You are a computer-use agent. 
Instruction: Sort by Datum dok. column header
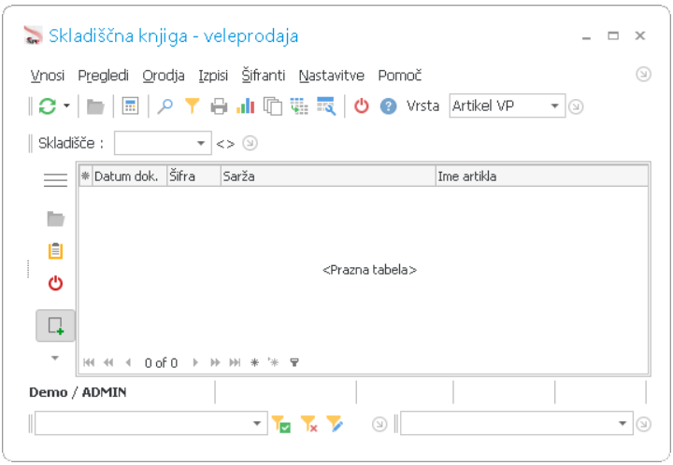(x=129, y=176)
